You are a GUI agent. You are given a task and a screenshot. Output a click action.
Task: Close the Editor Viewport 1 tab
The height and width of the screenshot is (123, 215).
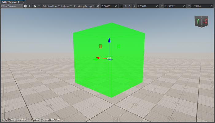pos(24,2)
